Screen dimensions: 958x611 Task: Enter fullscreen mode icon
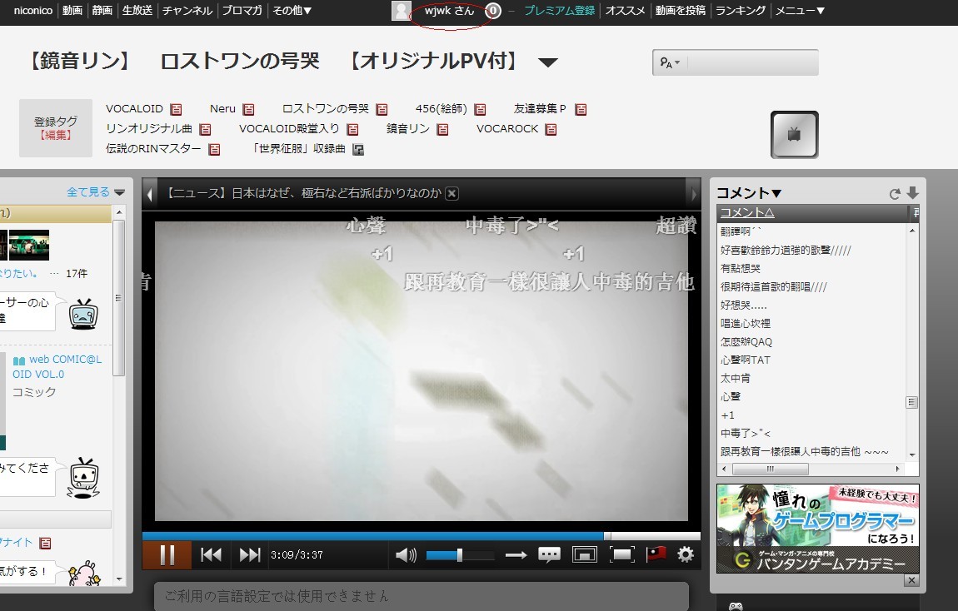(621, 555)
